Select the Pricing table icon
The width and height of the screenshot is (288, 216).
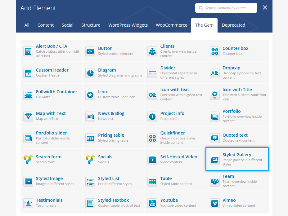(90, 138)
